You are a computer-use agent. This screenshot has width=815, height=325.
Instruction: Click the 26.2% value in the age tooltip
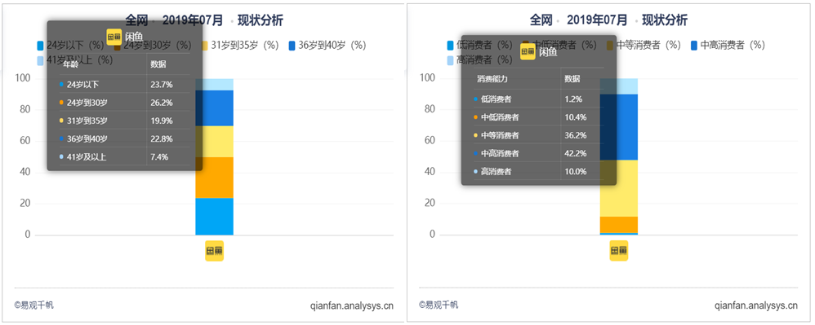(x=162, y=103)
